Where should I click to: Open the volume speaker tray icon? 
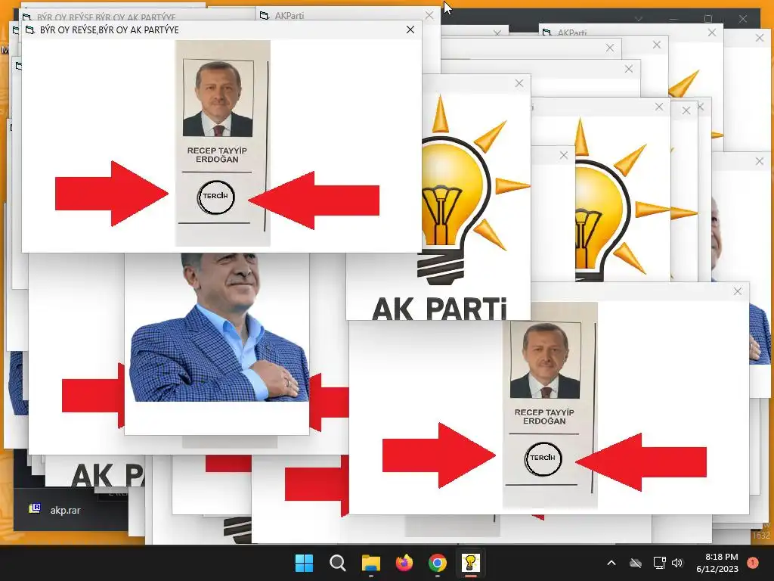(677, 563)
